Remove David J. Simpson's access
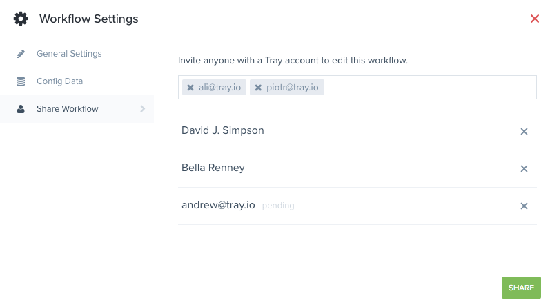Viewport: 550px width, 307px height. pos(524,132)
